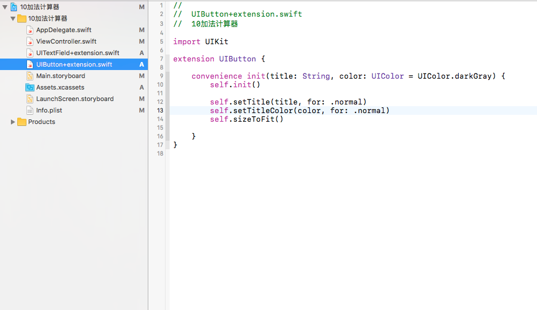Open Info.plist
Viewport: 537px width, 310px height.
[x=49, y=110]
